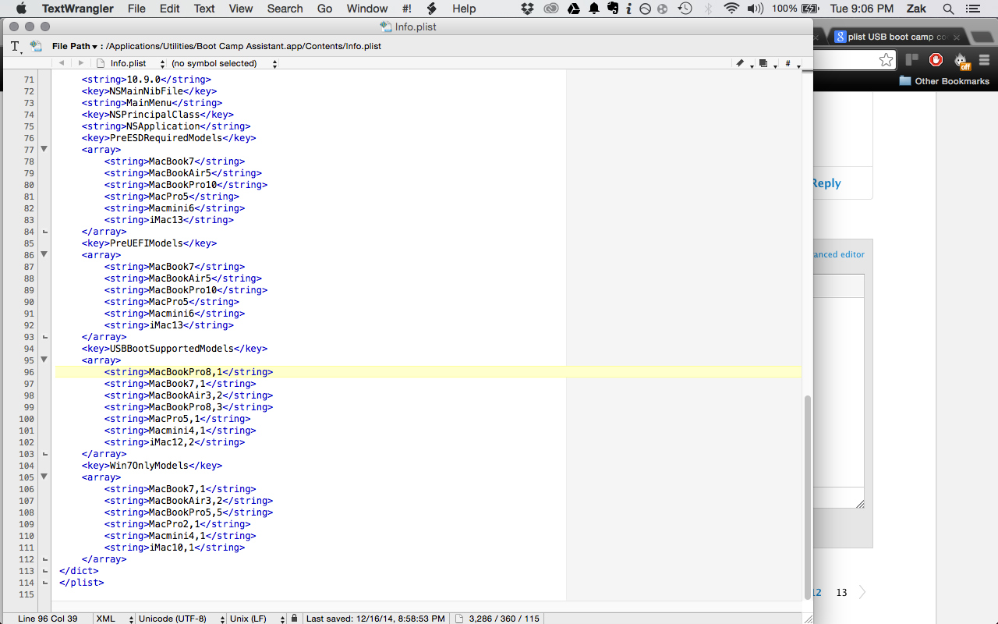Click the Info.plist file icon in the title bar
Screen dimensions: 998x624
point(385,27)
